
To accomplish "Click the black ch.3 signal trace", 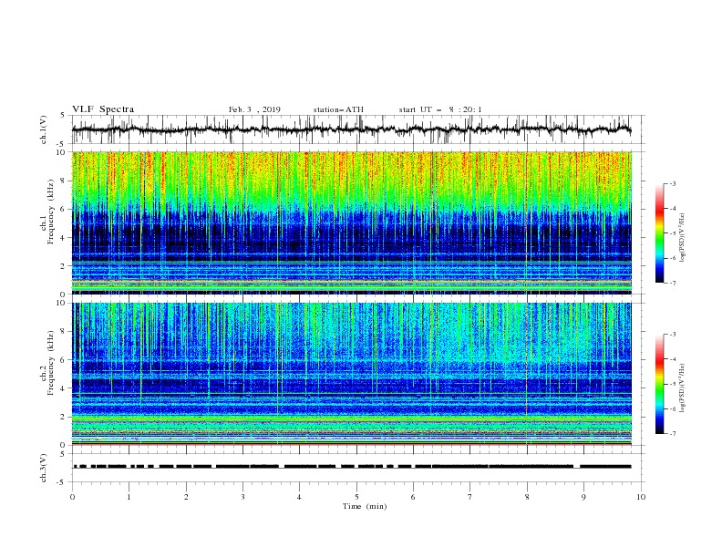I will (x=352, y=467).
